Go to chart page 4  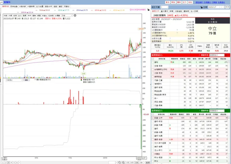pos(11,162)
